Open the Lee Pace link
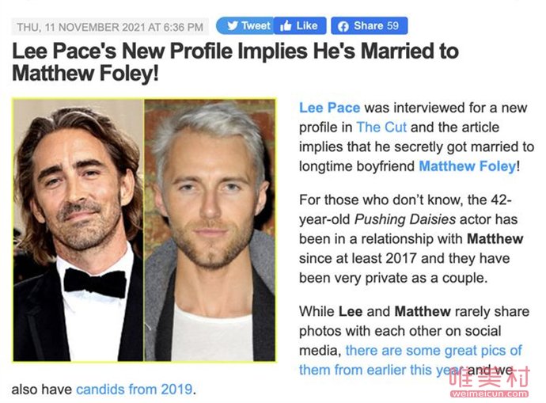The width and height of the screenshot is (546, 403). pyautogui.click(x=329, y=108)
